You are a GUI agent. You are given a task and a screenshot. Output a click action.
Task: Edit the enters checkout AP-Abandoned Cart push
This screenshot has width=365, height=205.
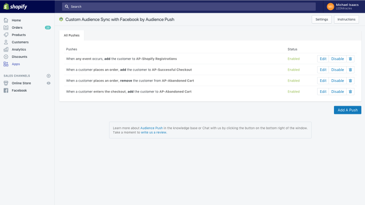click(323, 92)
